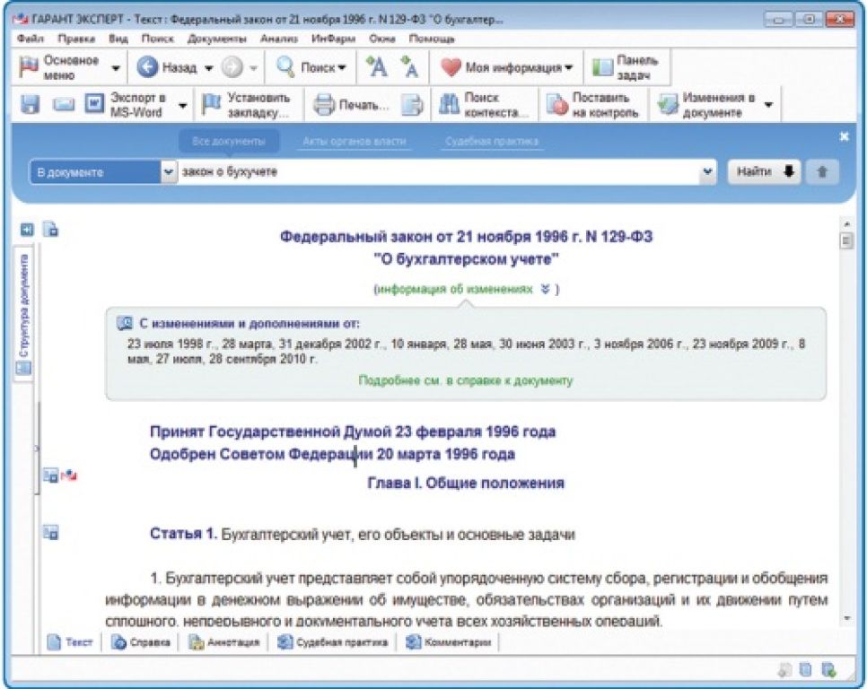Screen dimensions: 867x689
Task: Switch to the Комментарии bottom tab
Action: coord(449,642)
